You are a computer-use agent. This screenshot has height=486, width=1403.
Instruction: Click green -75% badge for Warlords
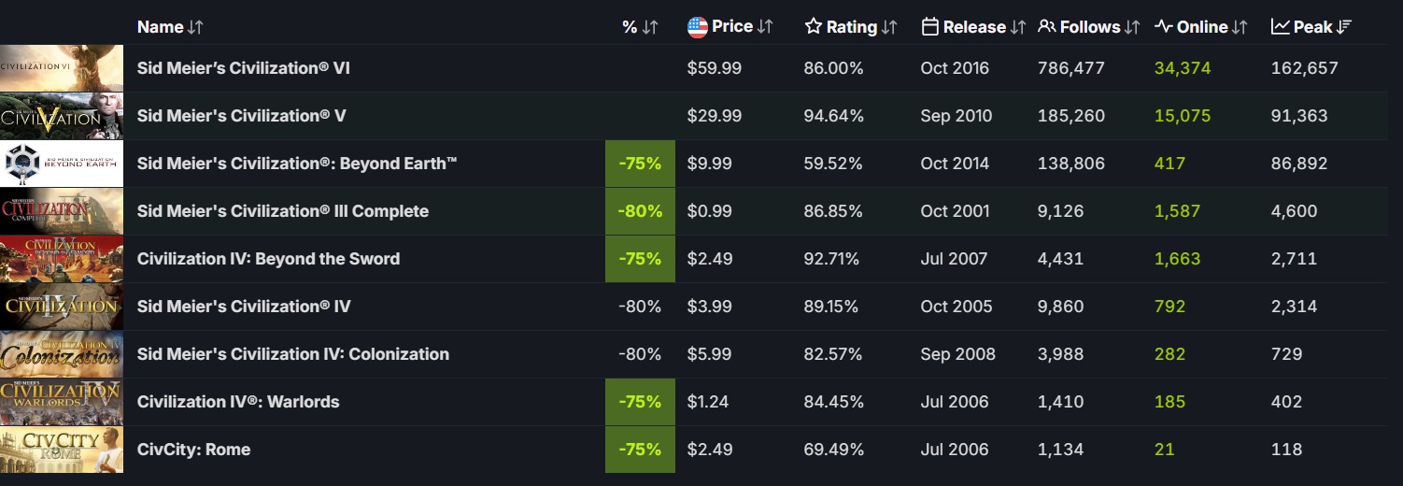pos(640,402)
